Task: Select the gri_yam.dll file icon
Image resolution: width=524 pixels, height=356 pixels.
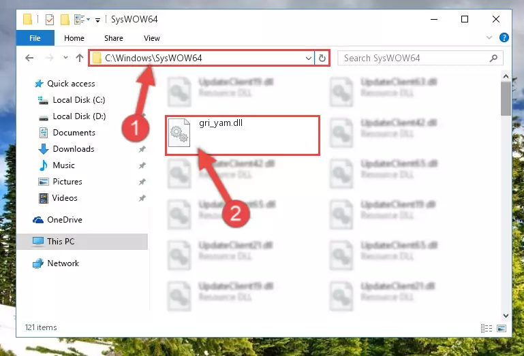Action: pyautogui.click(x=179, y=133)
